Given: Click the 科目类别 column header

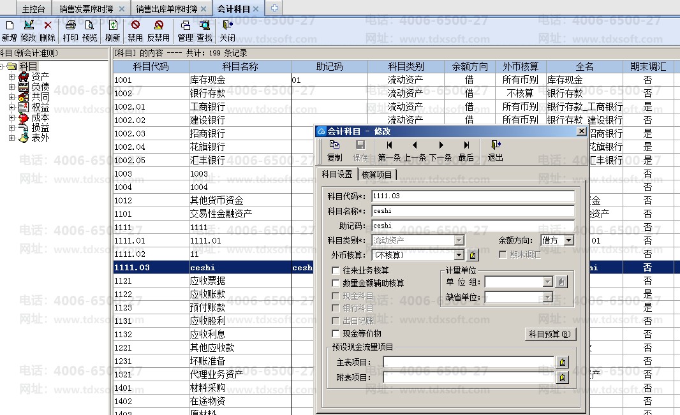Looking at the screenshot, I should [x=406, y=67].
